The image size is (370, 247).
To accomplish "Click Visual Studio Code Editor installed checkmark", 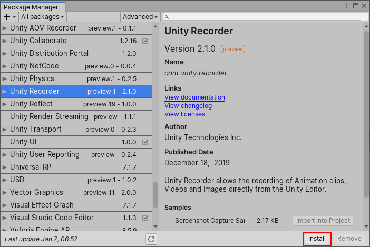I will click(145, 218).
